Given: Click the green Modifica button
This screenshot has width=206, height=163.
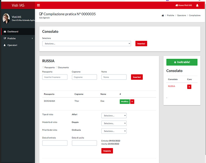Looking at the screenshot, I should (x=125, y=102).
